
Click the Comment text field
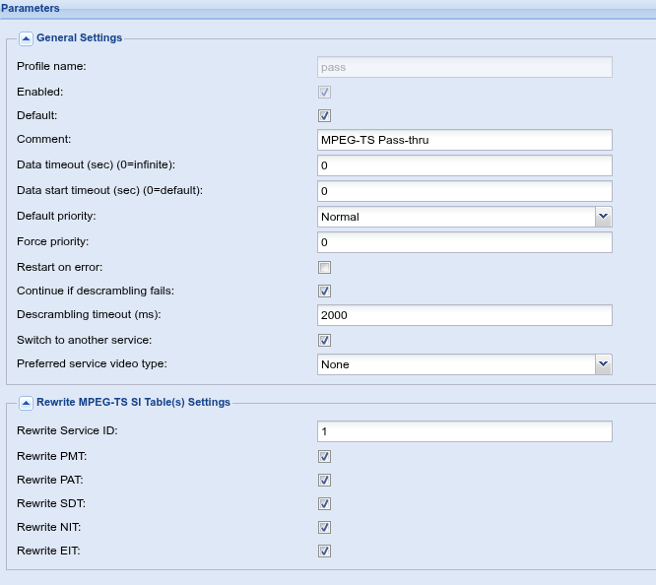coord(465,140)
